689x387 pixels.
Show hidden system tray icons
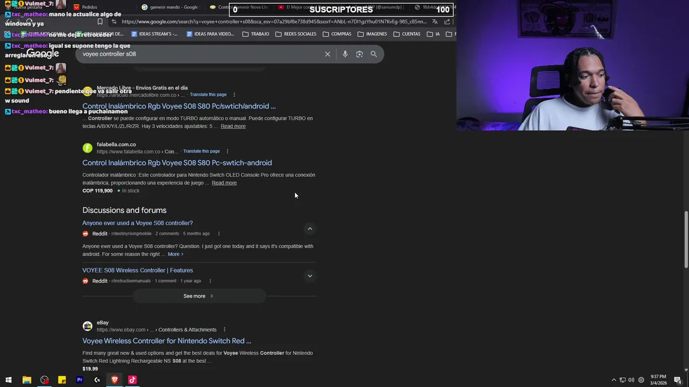tap(614, 380)
